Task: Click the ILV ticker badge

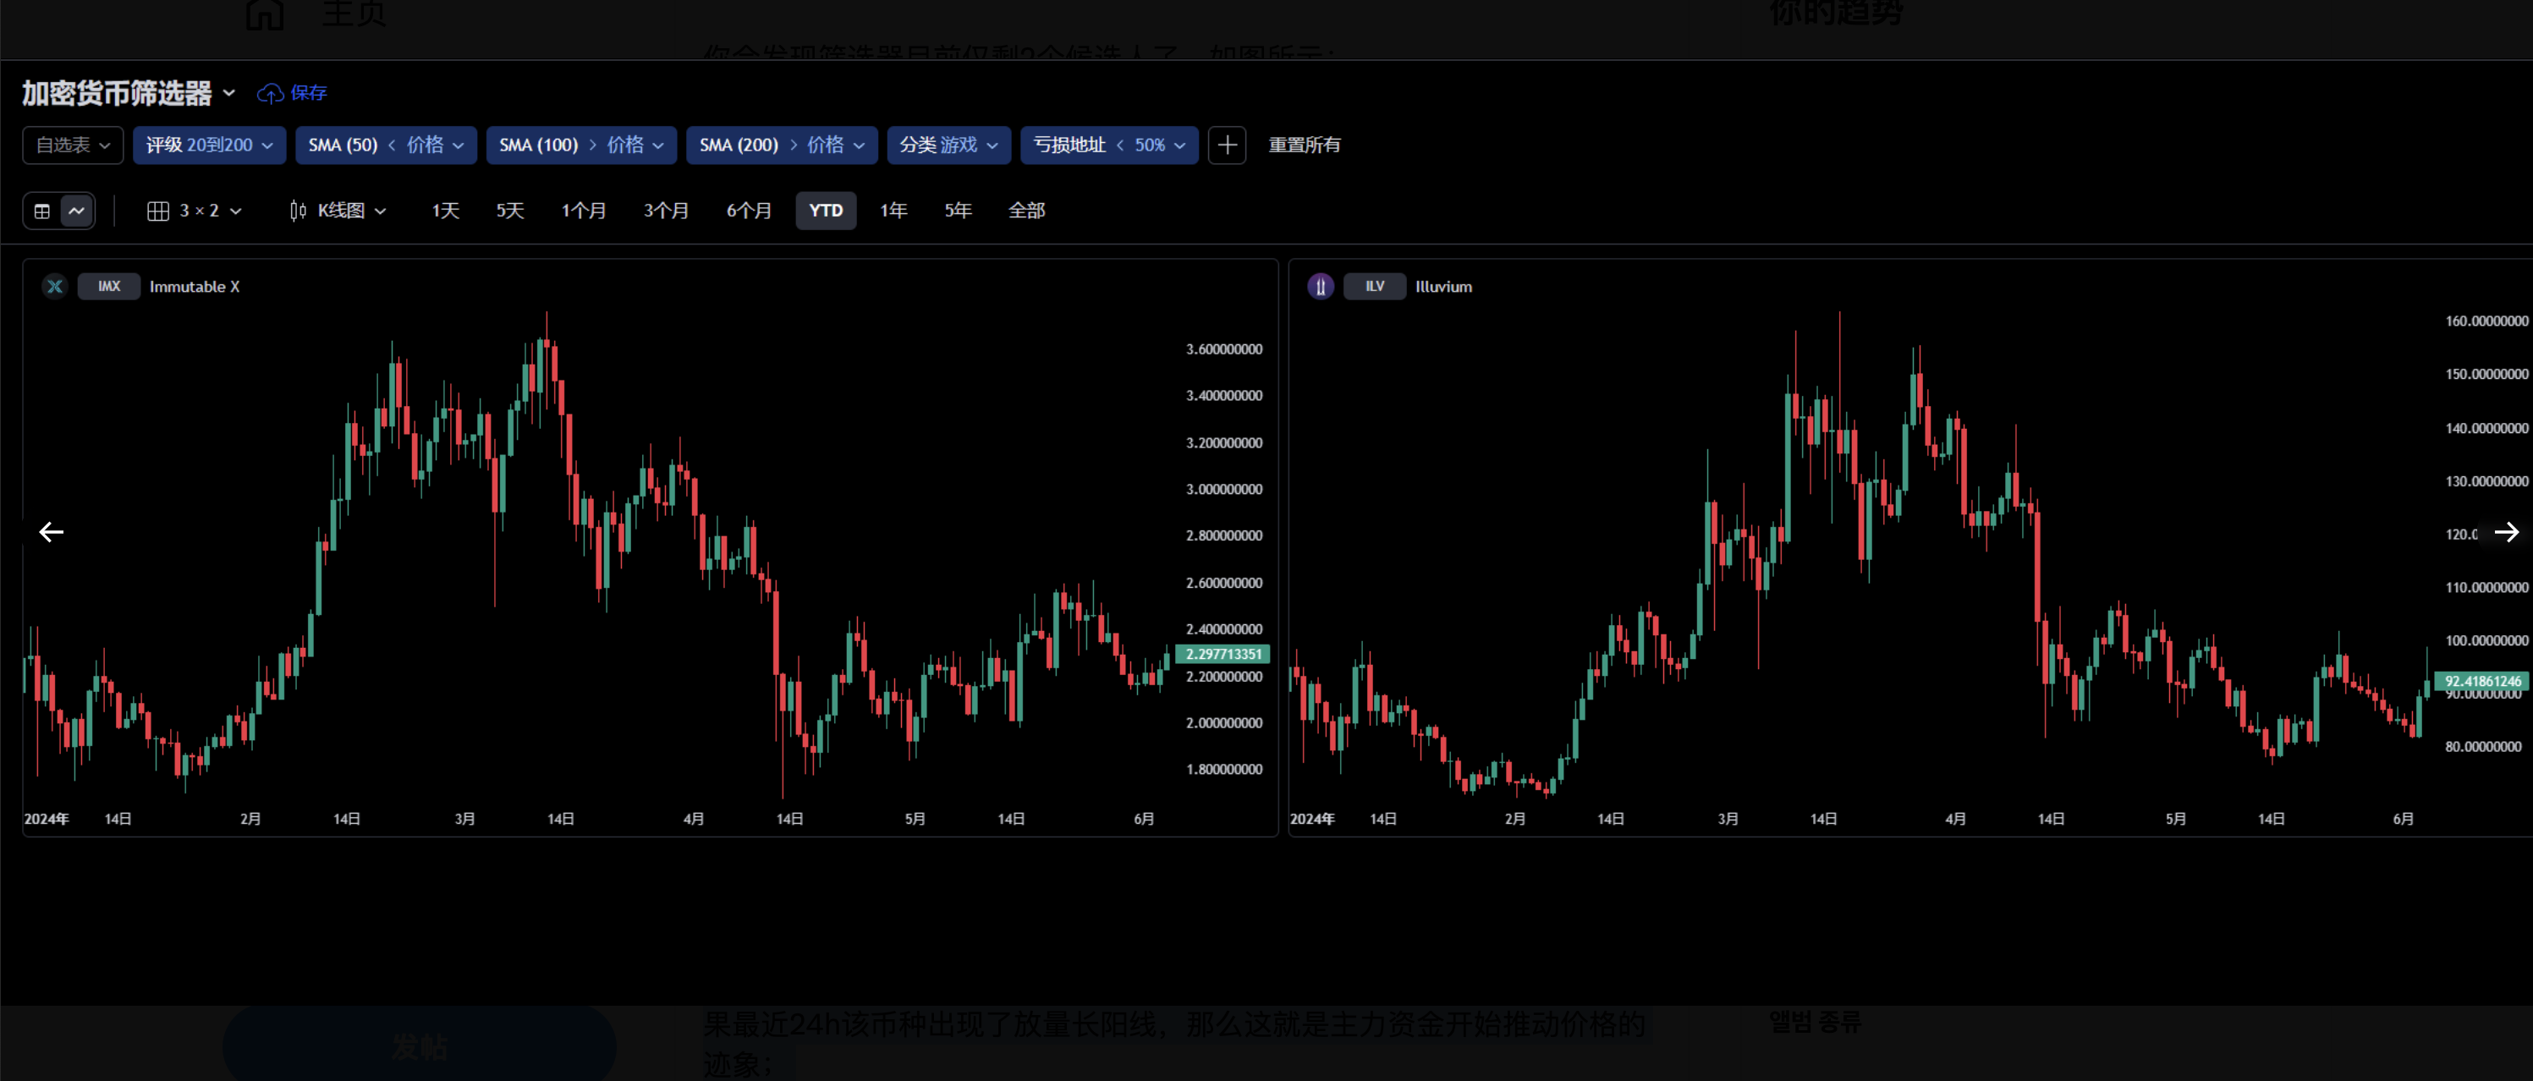Action: (1375, 286)
